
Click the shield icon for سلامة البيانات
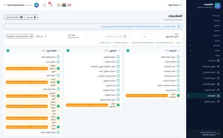pyautogui.click(x=218, y=78)
